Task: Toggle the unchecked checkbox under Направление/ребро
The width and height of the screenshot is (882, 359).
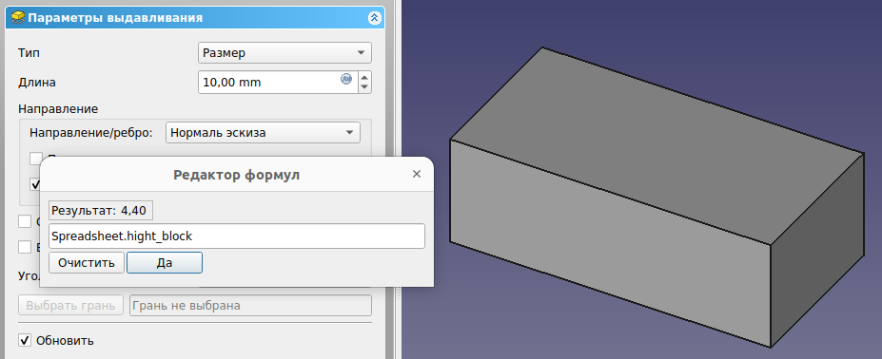Action: tap(36, 159)
